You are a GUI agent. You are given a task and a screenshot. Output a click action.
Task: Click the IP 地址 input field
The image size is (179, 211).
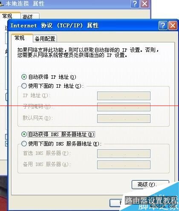124,96
